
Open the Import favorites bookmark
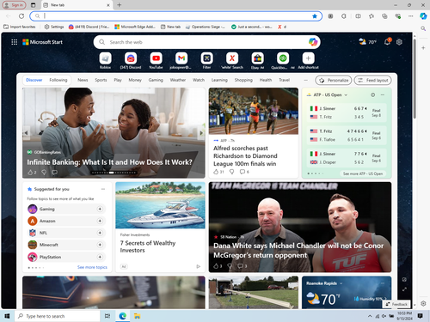click(x=20, y=27)
